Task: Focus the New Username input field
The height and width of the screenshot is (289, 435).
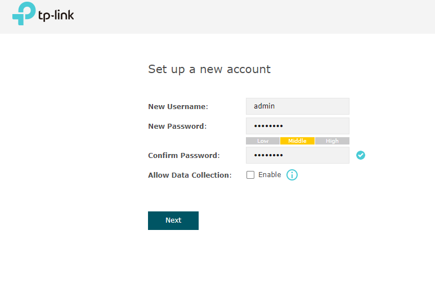Action: point(297,106)
